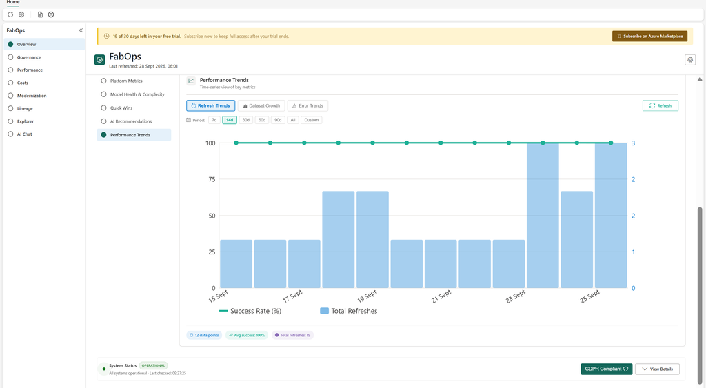Open the settings gear in top toolbar
This screenshot has width=706, height=388.
tap(21, 14)
